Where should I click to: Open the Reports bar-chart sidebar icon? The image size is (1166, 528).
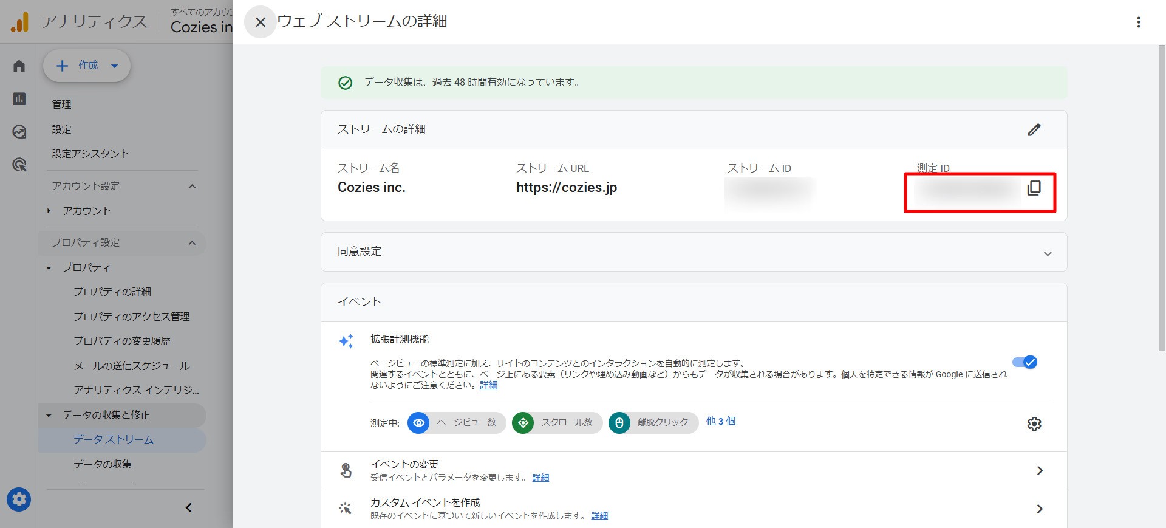[x=19, y=98]
